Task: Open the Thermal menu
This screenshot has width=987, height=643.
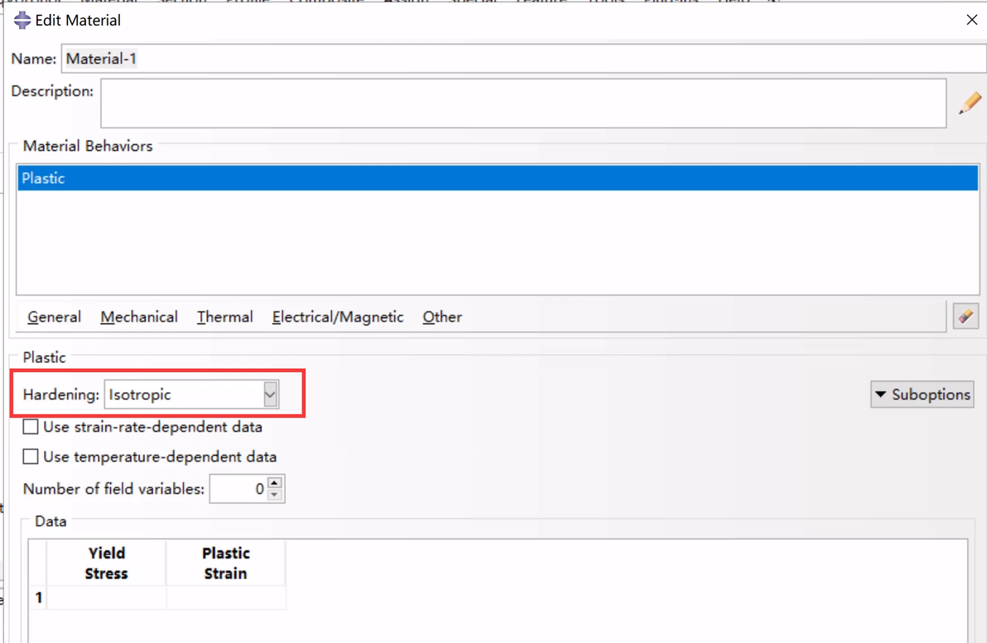Action: (x=224, y=317)
